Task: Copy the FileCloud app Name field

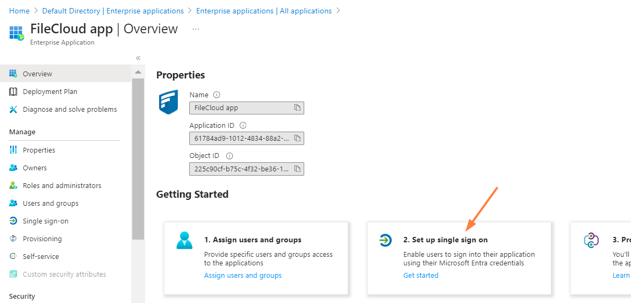Action: (x=297, y=108)
